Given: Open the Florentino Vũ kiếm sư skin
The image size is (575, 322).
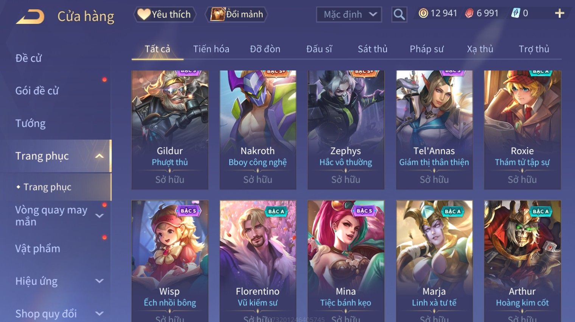Looking at the screenshot, I should tap(258, 261).
